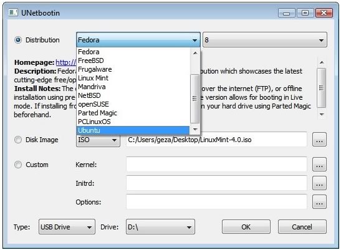
Task: Select the Disk Image radio button
Action: click(x=18, y=140)
